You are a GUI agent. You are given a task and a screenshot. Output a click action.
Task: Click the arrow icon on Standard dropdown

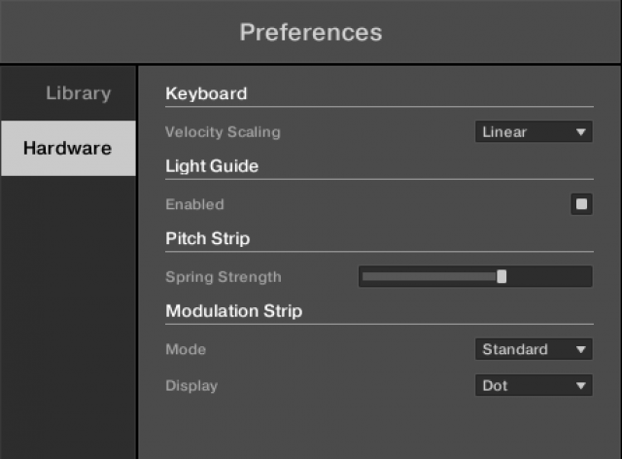click(x=580, y=349)
